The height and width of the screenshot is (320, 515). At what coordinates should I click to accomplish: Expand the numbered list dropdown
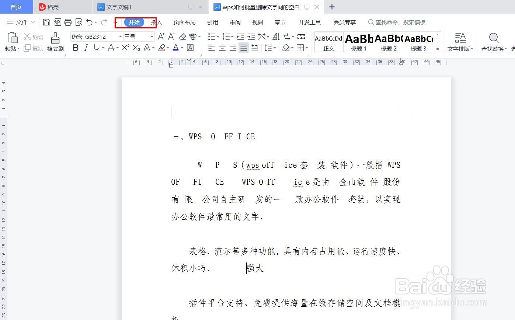233,37
